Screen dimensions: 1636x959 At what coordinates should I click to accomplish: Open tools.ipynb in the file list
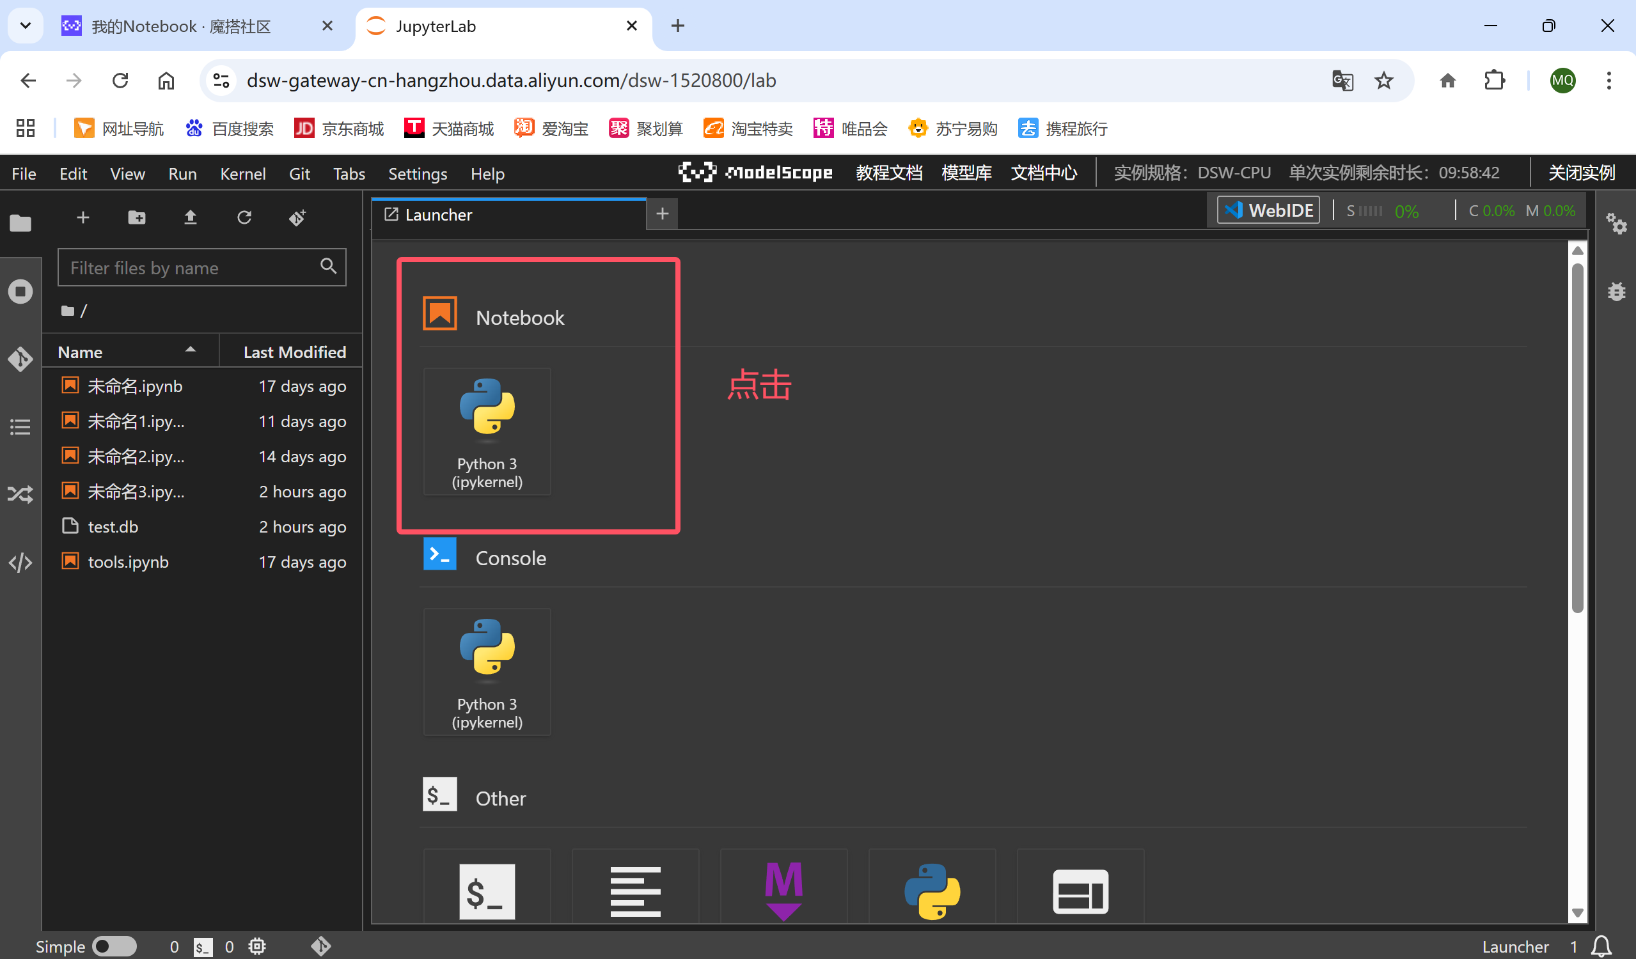pyautogui.click(x=128, y=562)
